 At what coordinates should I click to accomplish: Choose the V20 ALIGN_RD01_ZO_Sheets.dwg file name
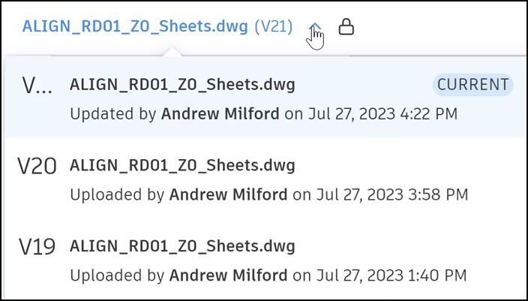[x=182, y=165]
